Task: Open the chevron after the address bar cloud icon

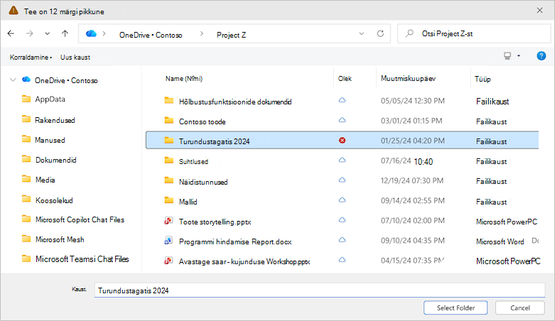Action: 104,33
